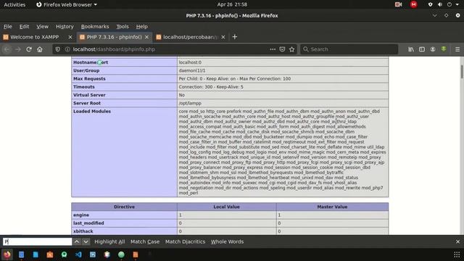
Task: Open the Firefox hamburger menu
Action: [x=457, y=49]
